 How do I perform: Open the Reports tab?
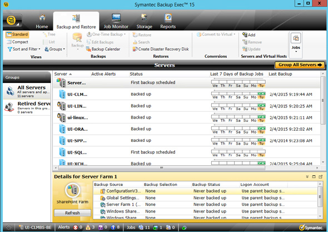click(168, 22)
